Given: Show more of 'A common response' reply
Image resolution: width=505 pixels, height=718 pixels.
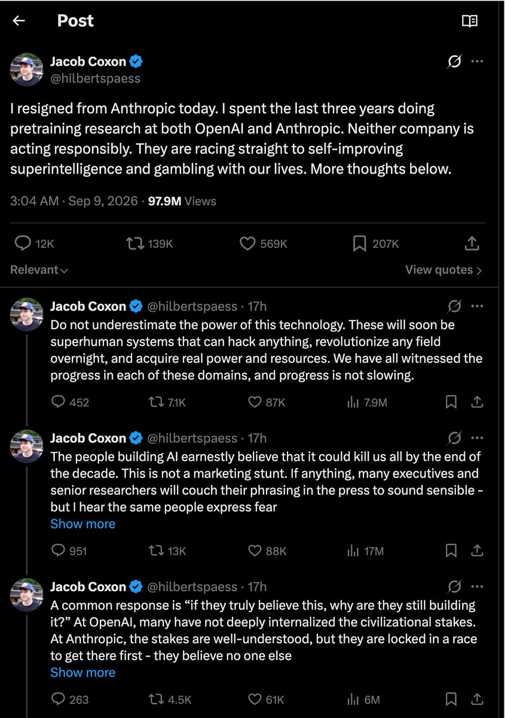Looking at the screenshot, I should pos(82,672).
